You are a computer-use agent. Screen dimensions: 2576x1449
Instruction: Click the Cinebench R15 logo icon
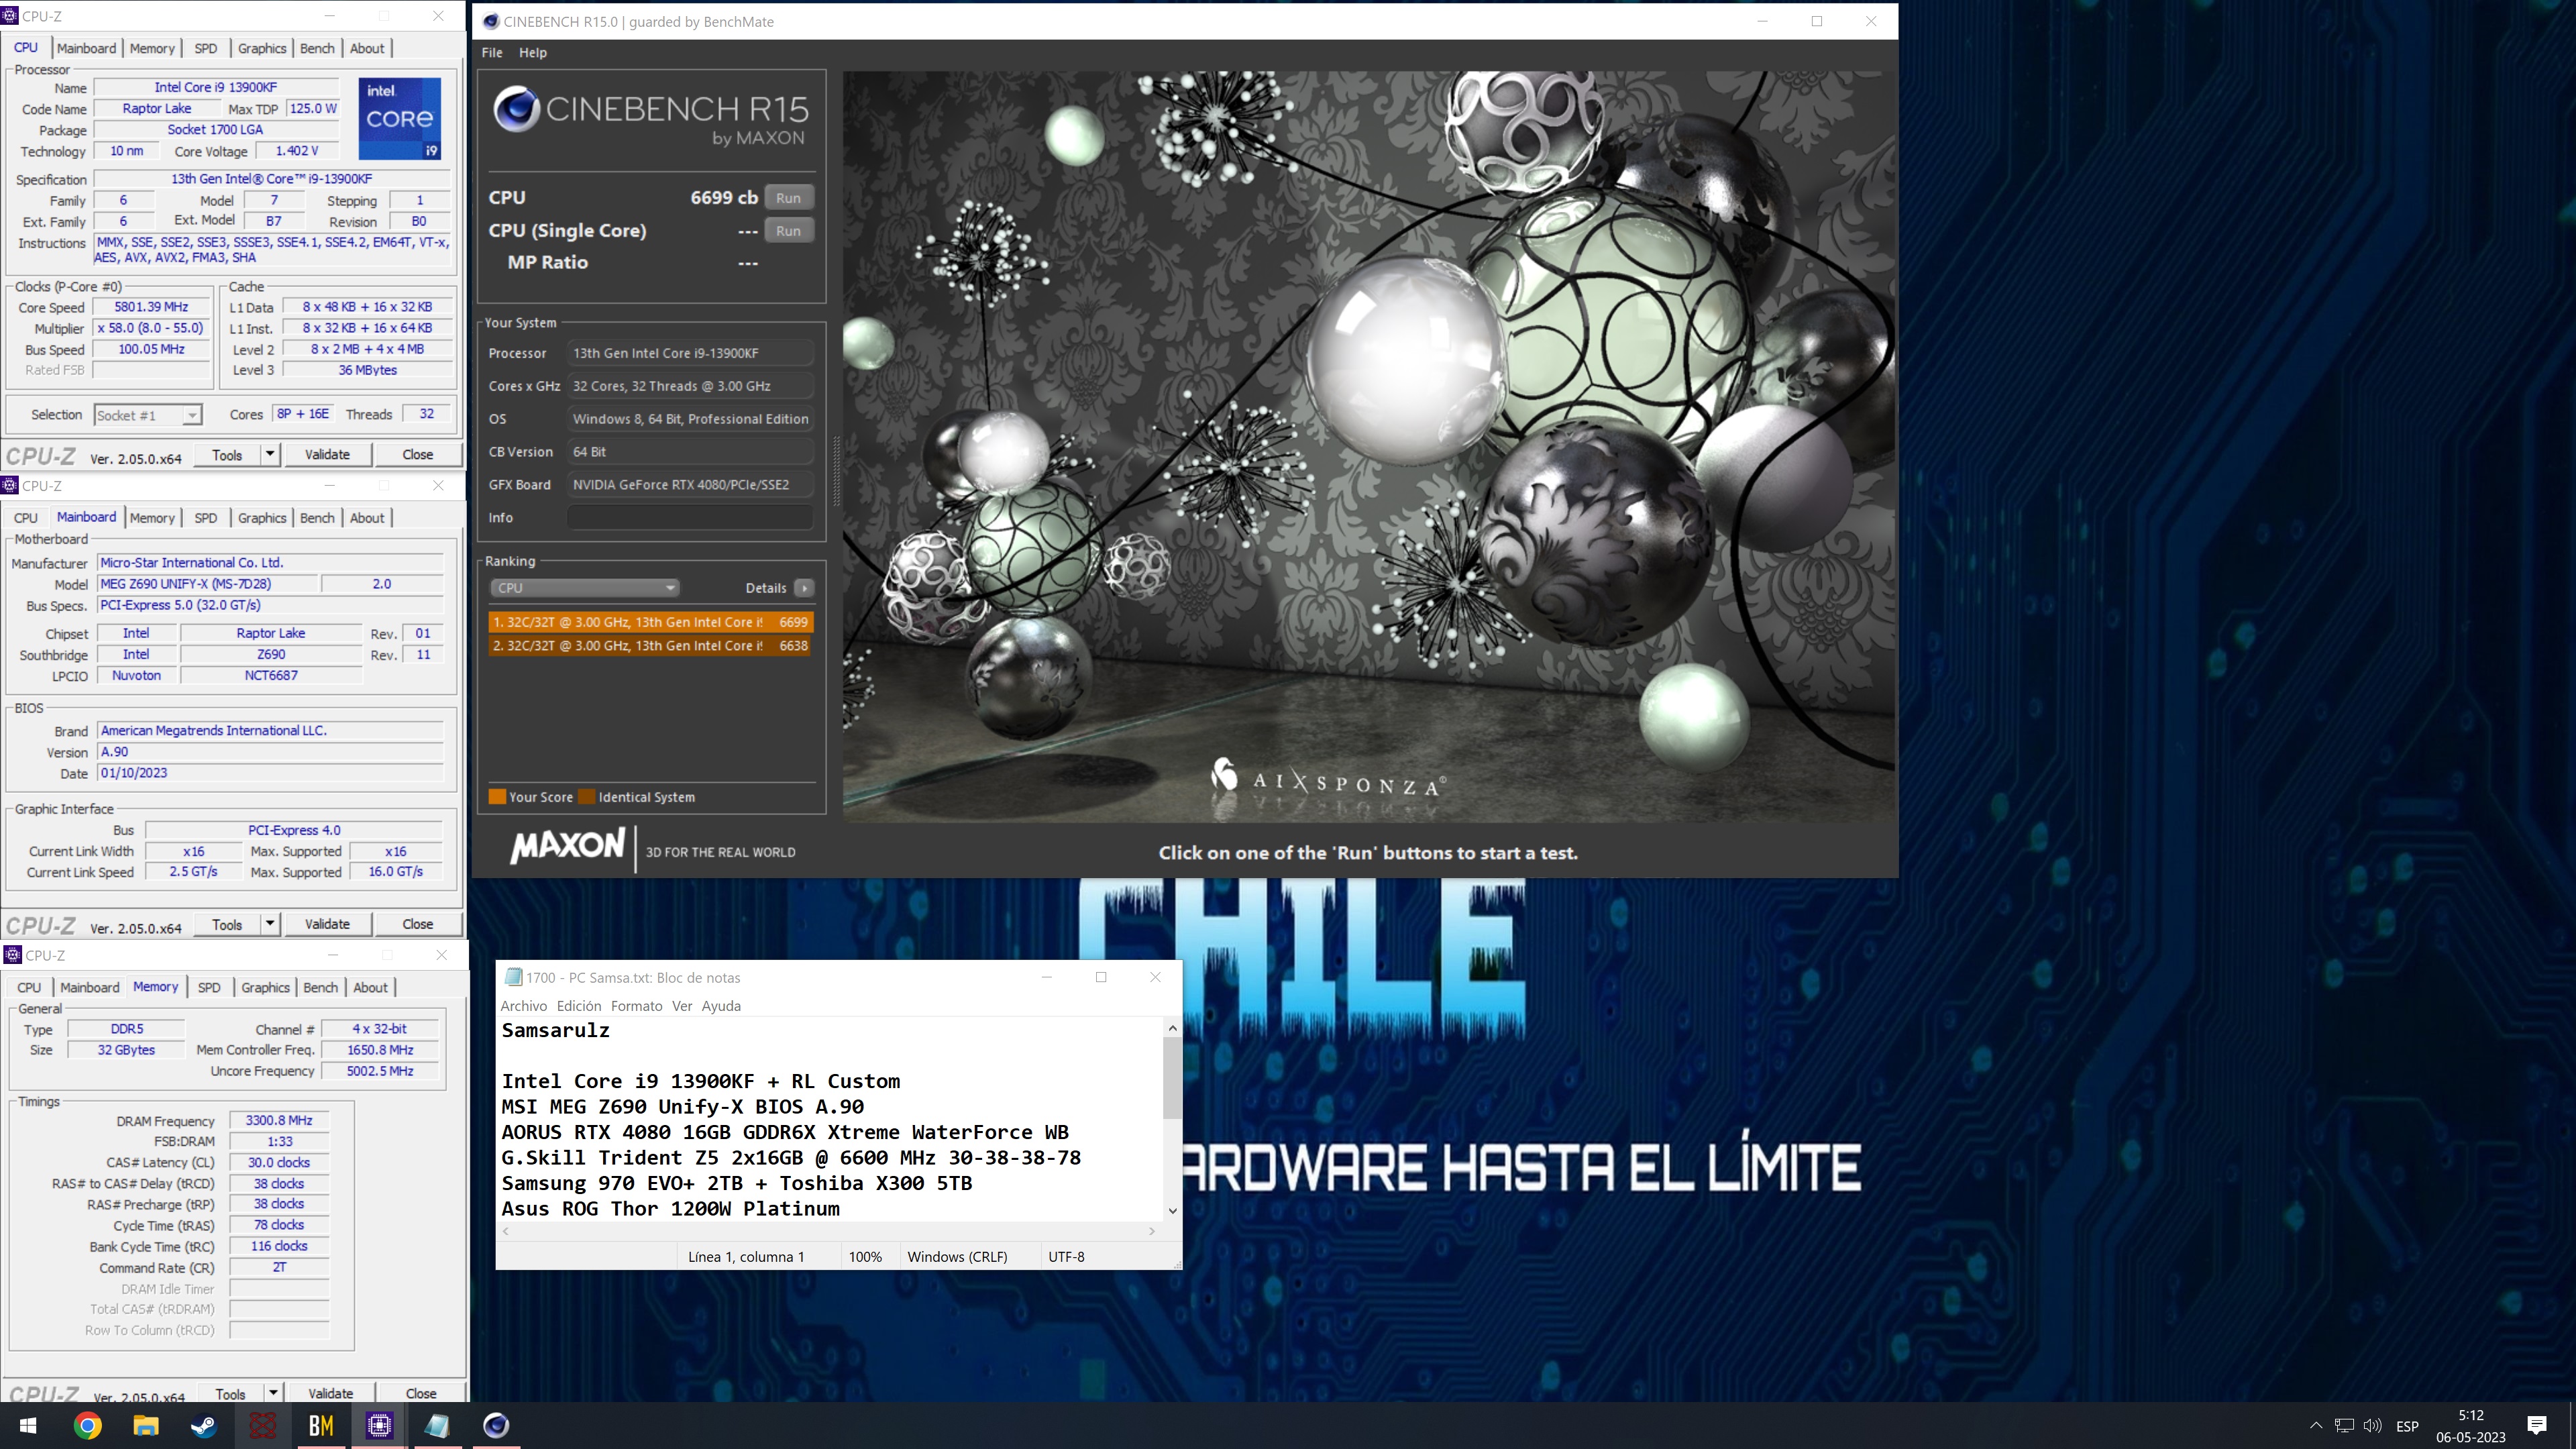[x=517, y=109]
